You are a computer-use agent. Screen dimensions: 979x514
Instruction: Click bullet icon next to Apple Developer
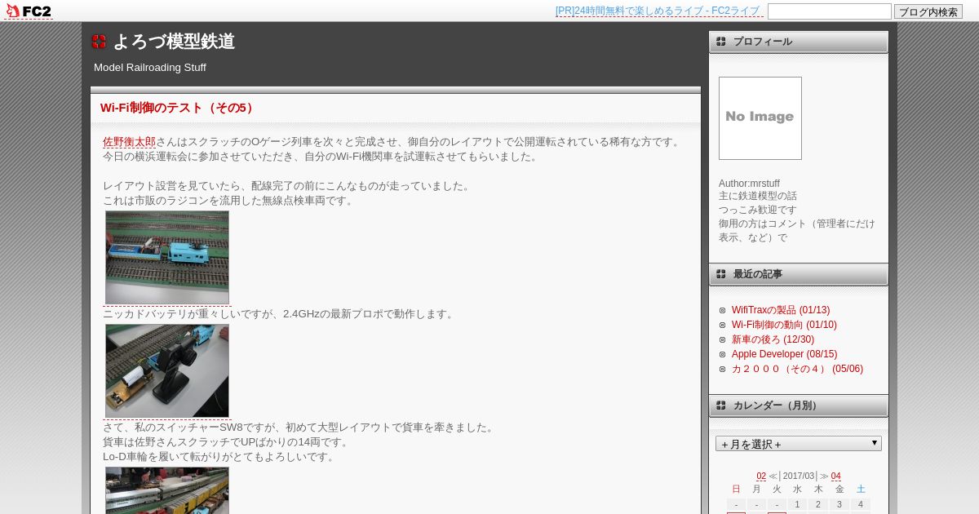tap(722, 354)
